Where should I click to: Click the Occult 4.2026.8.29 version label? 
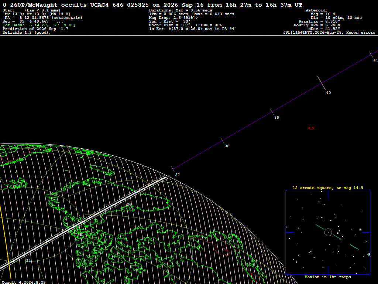pos(24,282)
